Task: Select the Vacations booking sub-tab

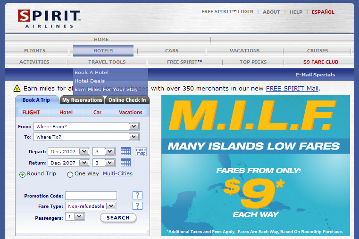Action: (x=131, y=112)
